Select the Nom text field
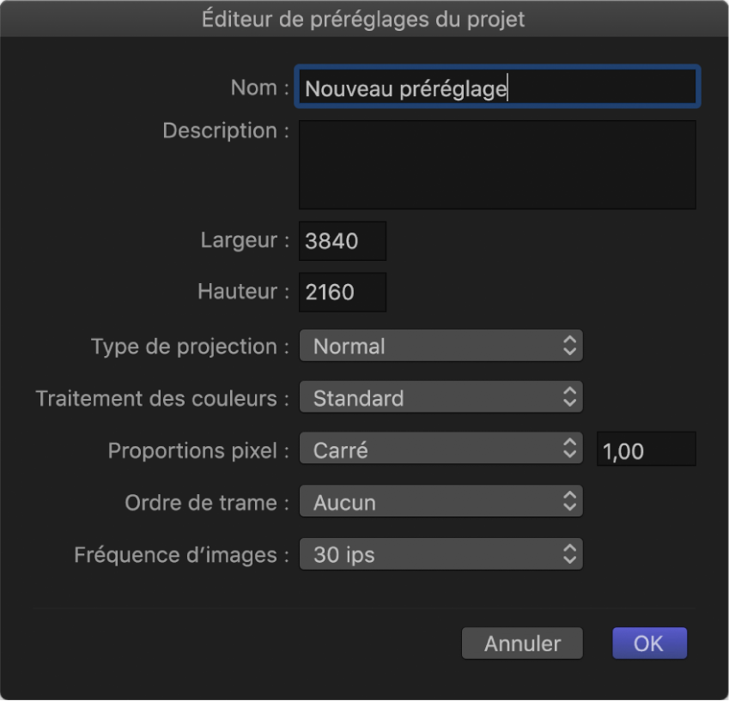 click(x=498, y=87)
